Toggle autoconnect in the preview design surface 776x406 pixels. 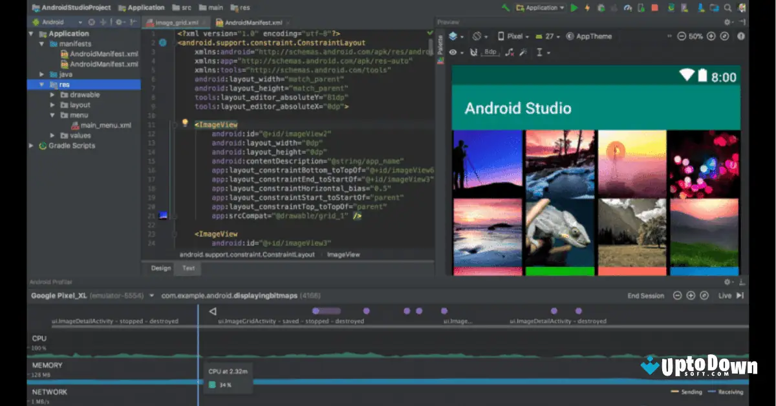(473, 52)
